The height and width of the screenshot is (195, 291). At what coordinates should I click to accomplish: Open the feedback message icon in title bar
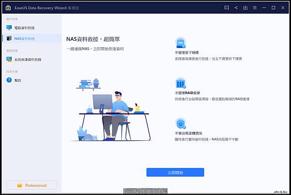pyautogui.click(x=226, y=8)
